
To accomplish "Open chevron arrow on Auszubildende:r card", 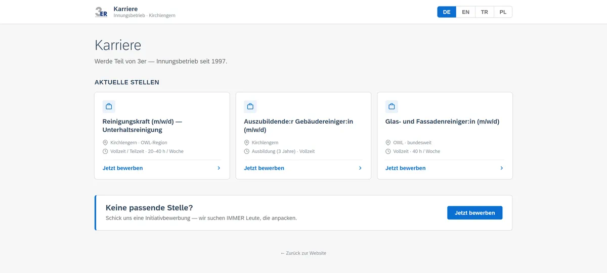I will pyautogui.click(x=360, y=168).
